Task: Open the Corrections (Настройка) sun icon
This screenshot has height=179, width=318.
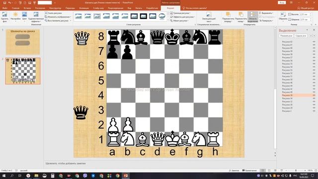Action: (x=15, y=14)
